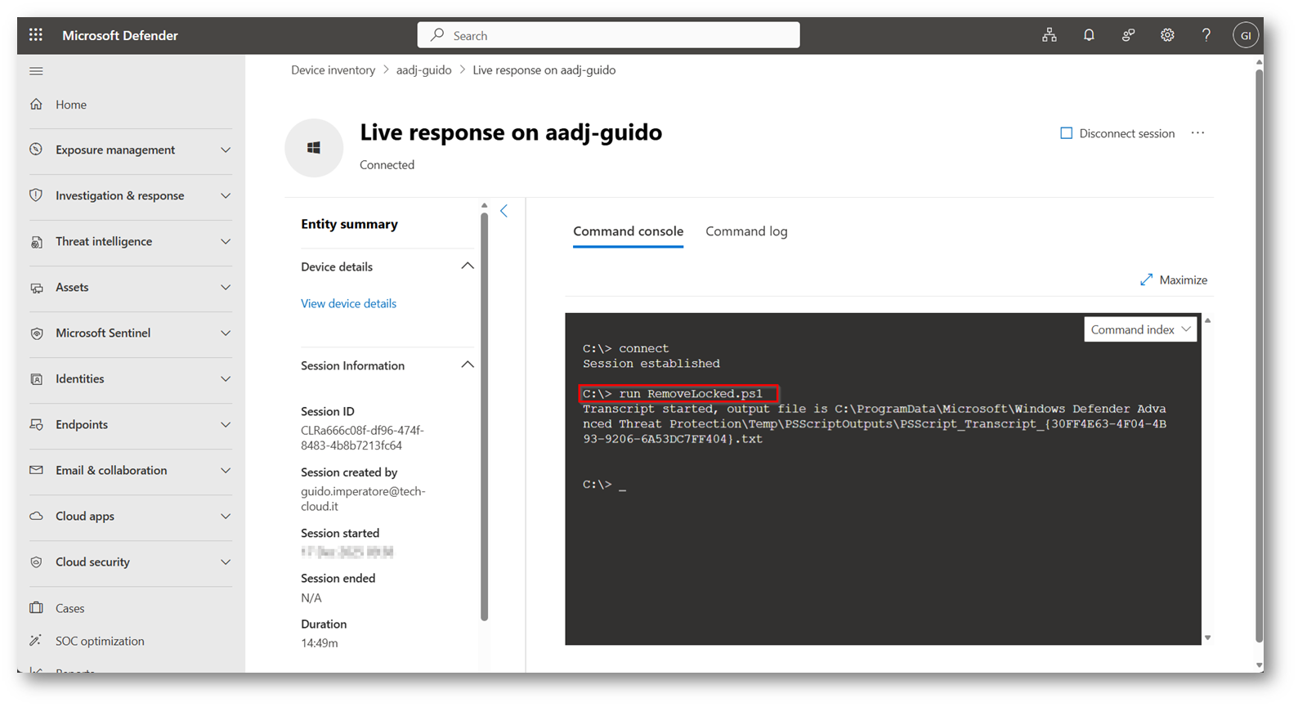Expand Identities chevron
Viewport: 1298px width, 707px height.
pos(226,378)
